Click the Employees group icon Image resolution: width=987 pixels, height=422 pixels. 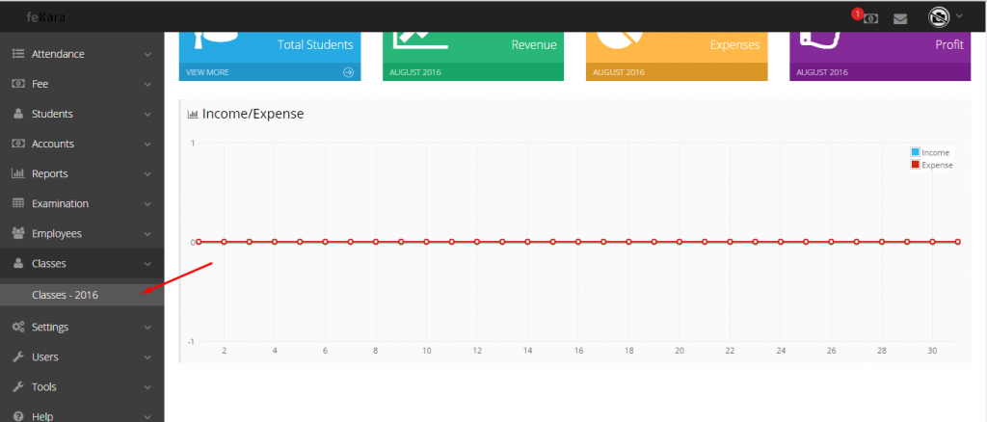pyautogui.click(x=18, y=233)
